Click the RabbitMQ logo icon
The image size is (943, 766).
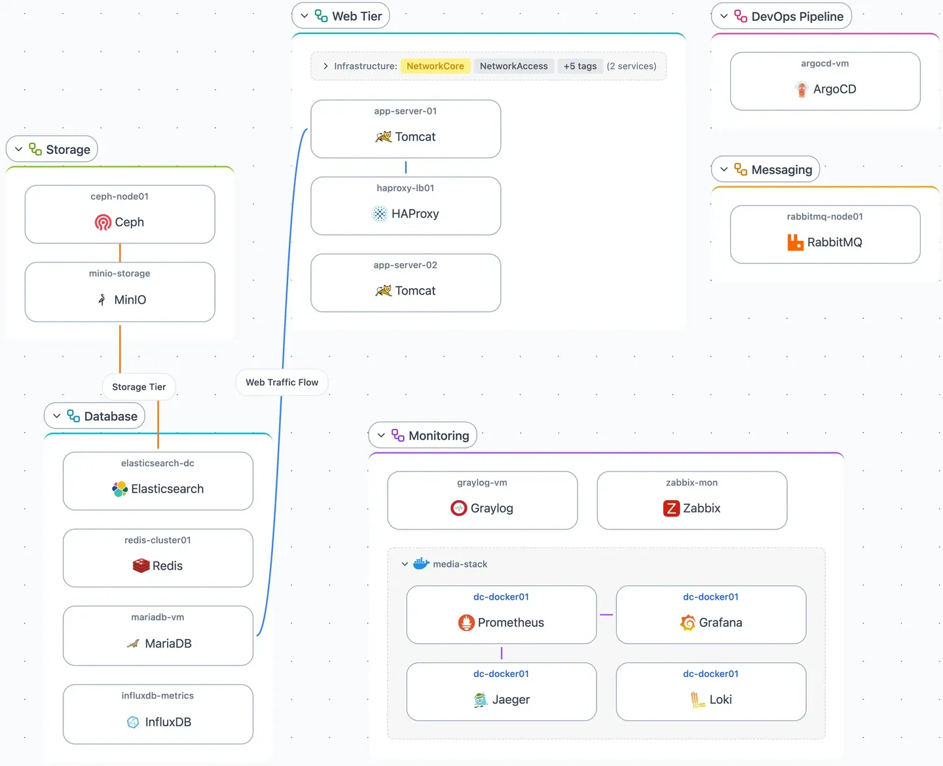(795, 242)
